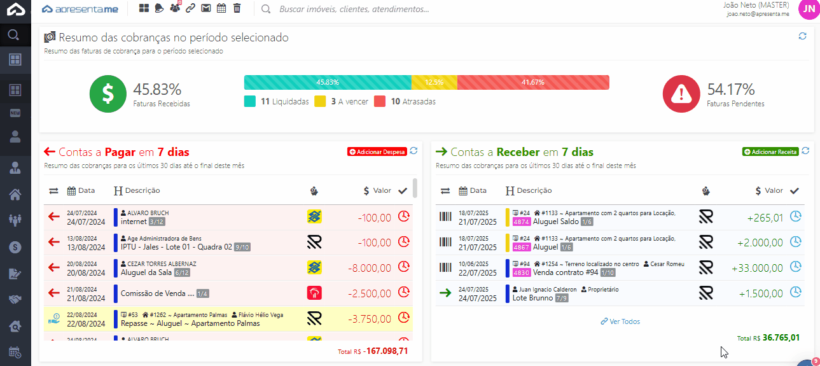This screenshot has height=366, width=820.
Task: Mark the internet expense clock status
Action: pos(403,216)
